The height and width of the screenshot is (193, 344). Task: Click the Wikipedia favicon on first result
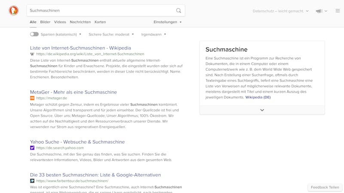click(32, 54)
